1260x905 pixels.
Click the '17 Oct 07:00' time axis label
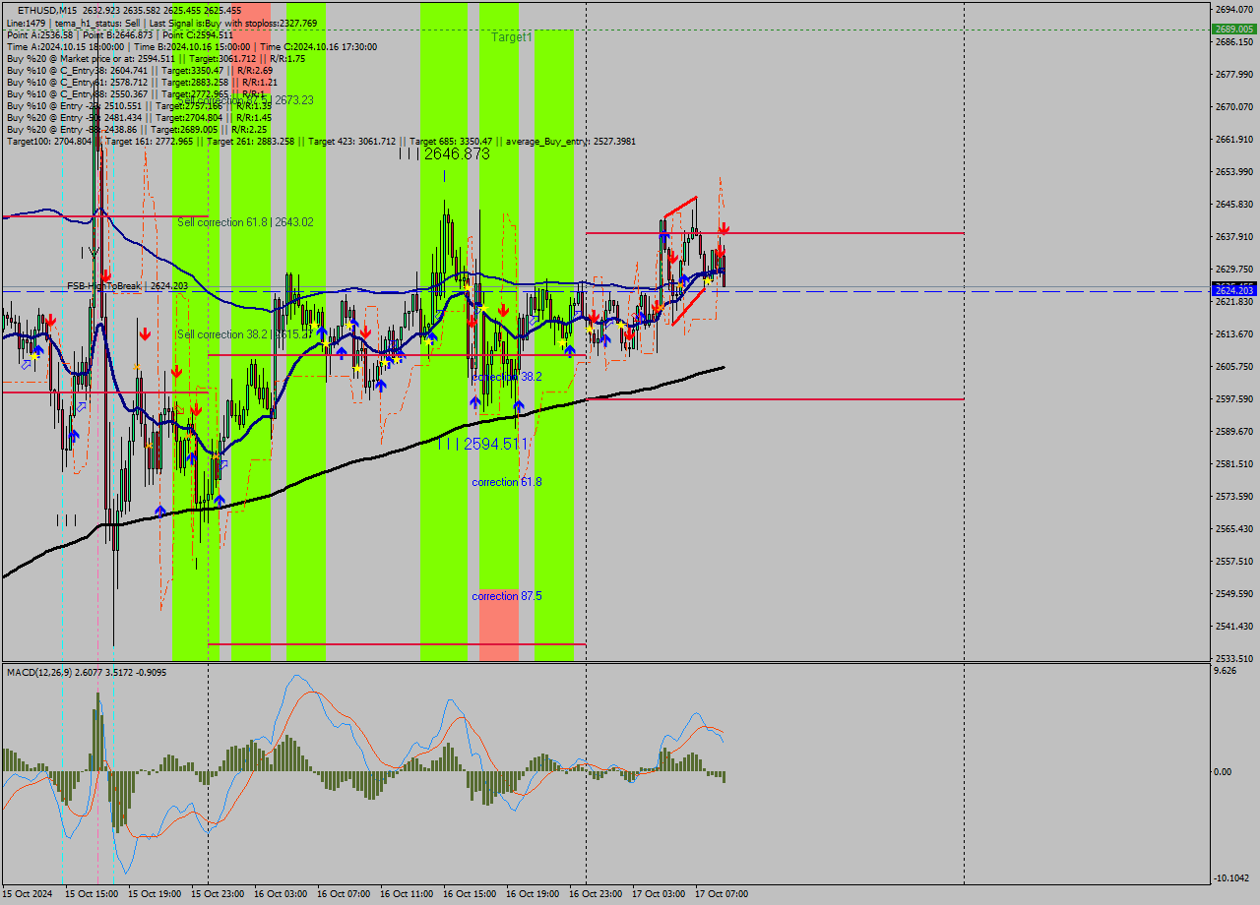(x=722, y=894)
